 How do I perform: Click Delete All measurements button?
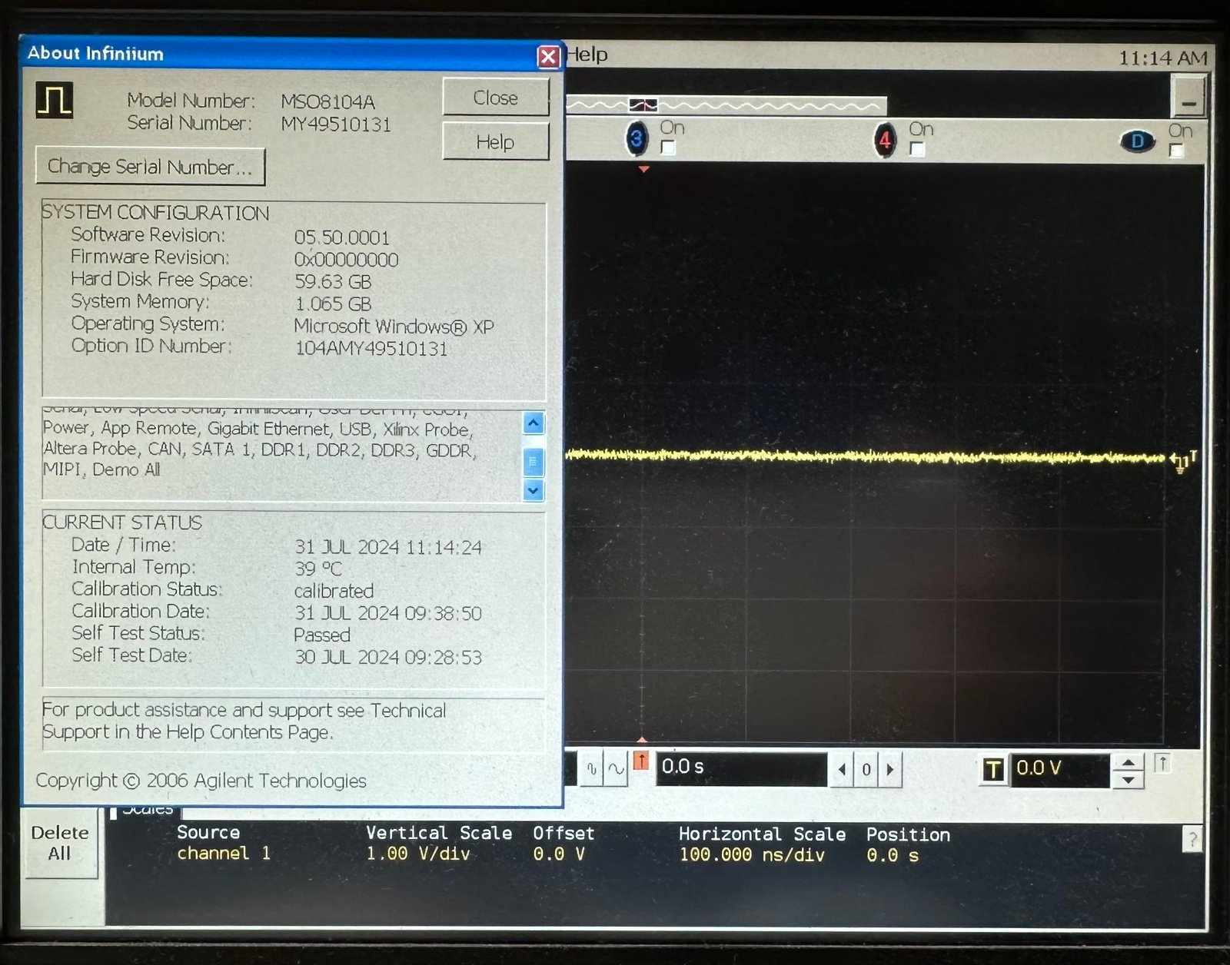pyautogui.click(x=60, y=843)
